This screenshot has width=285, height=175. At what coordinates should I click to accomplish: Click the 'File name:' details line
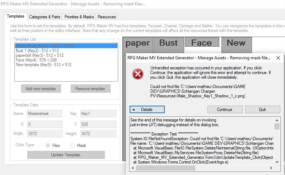pyautogui.click(x=202, y=143)
